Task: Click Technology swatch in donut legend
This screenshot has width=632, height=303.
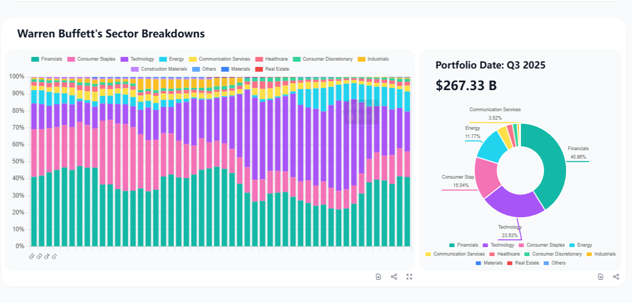Action: pyautogui.click(x=486, y=245)
